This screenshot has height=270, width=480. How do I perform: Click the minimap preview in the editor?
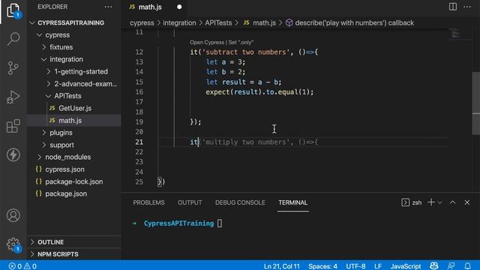tap(456, 33)
